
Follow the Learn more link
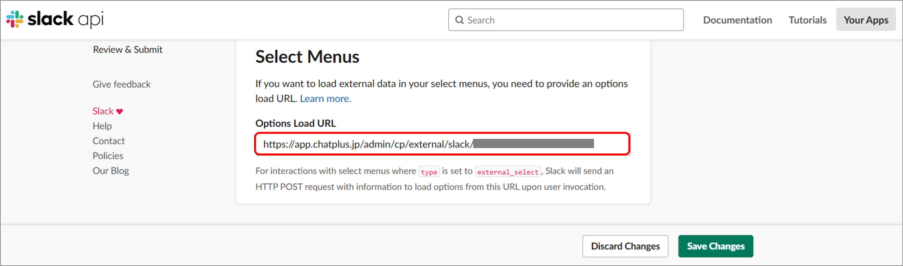point(325,99)
